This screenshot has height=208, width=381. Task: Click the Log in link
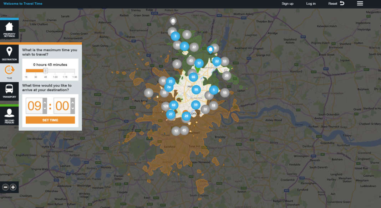[311, 4]
